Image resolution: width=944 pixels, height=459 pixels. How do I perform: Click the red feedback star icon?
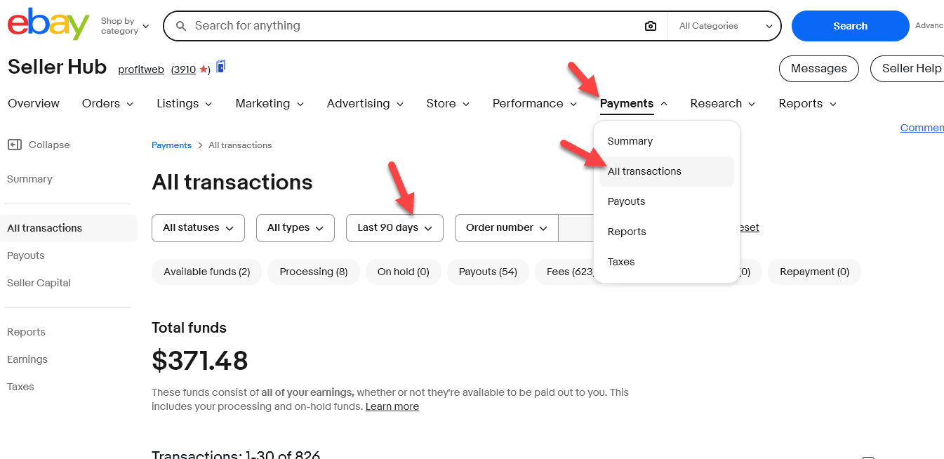point(203,69)
